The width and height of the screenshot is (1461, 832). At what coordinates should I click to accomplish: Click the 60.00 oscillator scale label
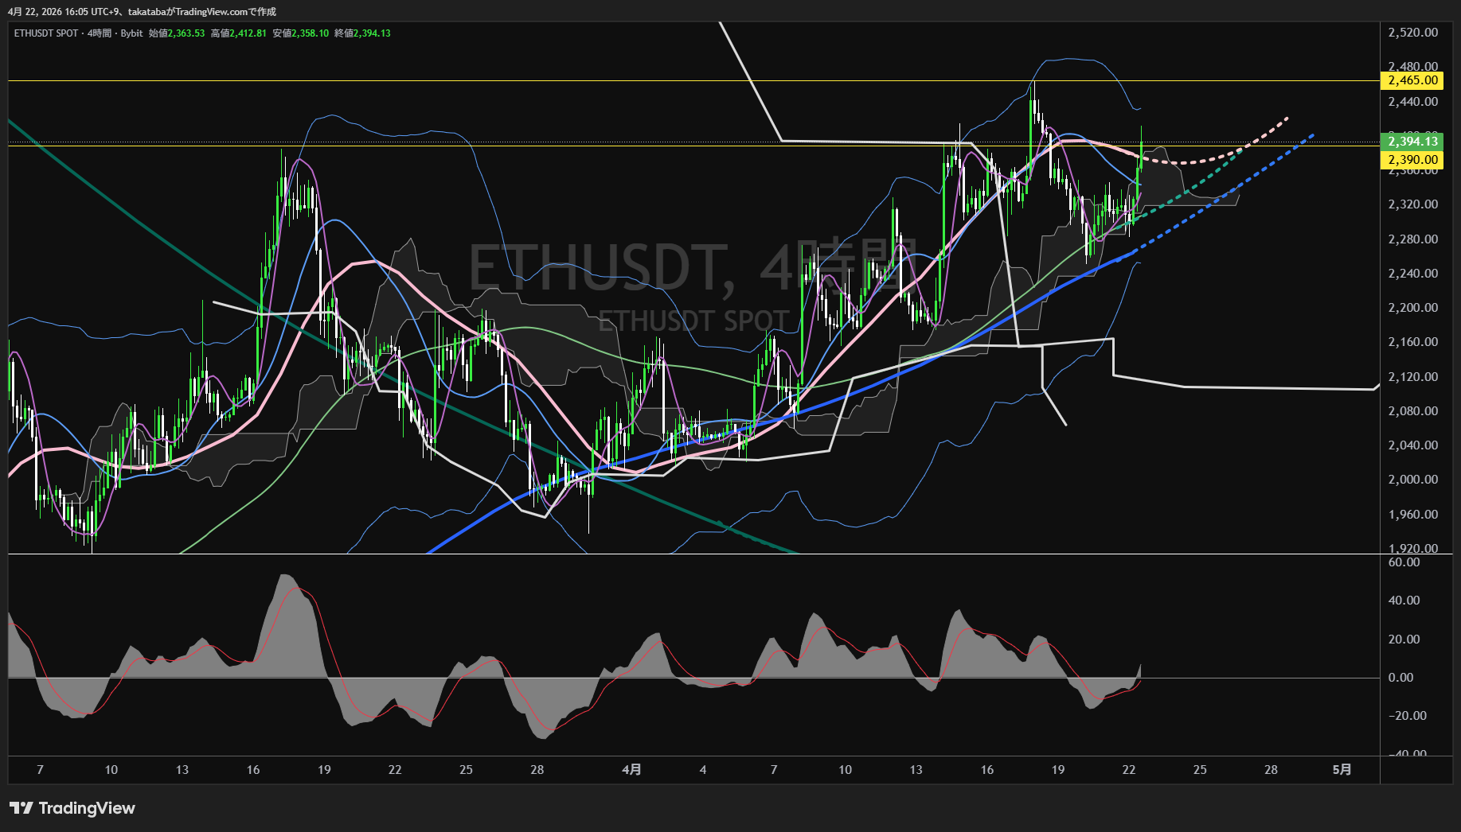click(x=1404, y=562)
